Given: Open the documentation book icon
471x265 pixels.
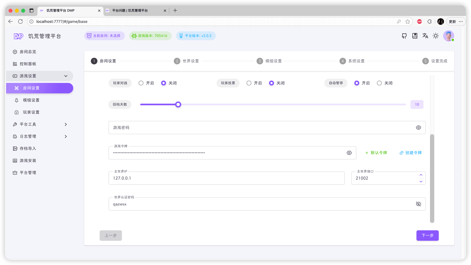Looking at the screenshot, I should 415,36.
